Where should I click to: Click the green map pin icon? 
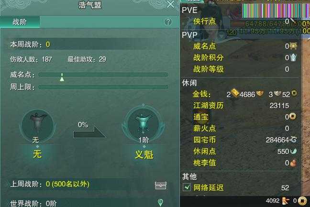click(160, 202)
